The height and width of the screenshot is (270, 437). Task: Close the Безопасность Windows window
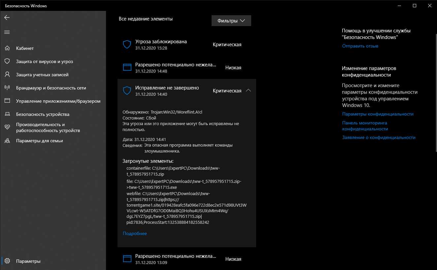[429, 6]
